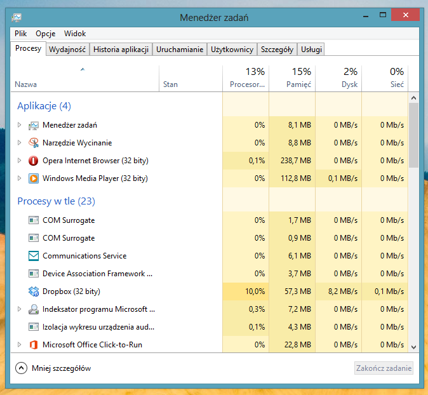Click the 0,3% CPU value for Indeksator
428x395 pixels.
tap(257, 309)
